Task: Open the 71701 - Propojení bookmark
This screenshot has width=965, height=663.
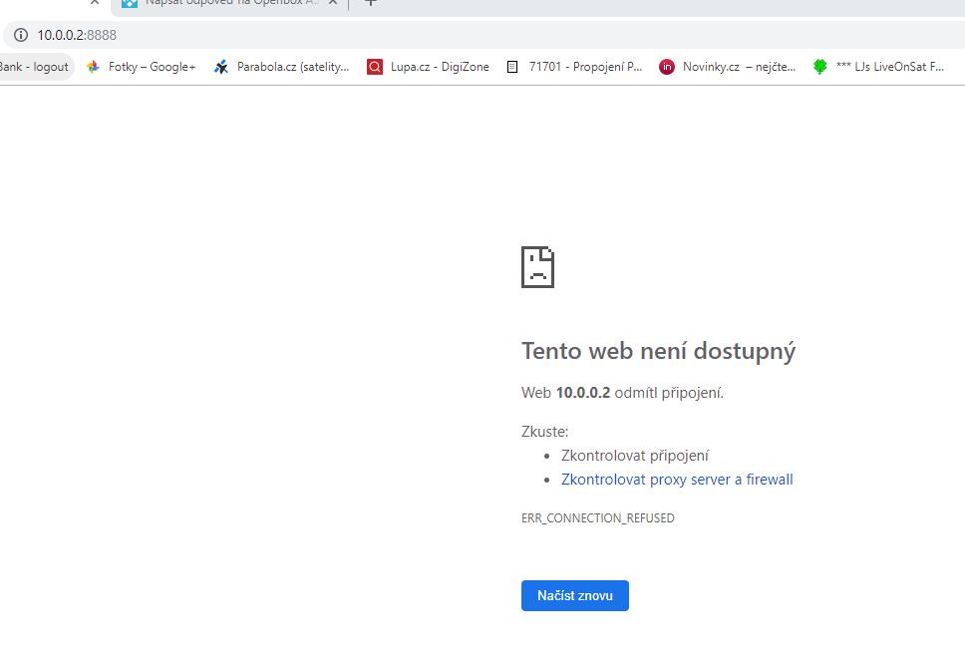Action: pyautogui.click(x=574, y=67)
